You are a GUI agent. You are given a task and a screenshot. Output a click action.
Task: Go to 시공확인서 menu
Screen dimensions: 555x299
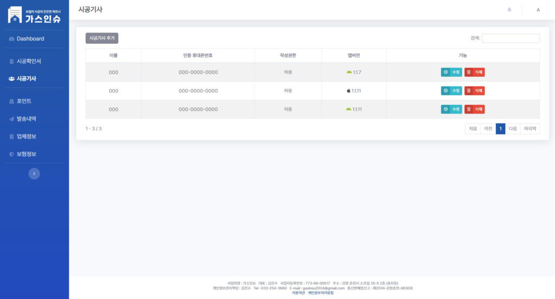pos(28,61)
